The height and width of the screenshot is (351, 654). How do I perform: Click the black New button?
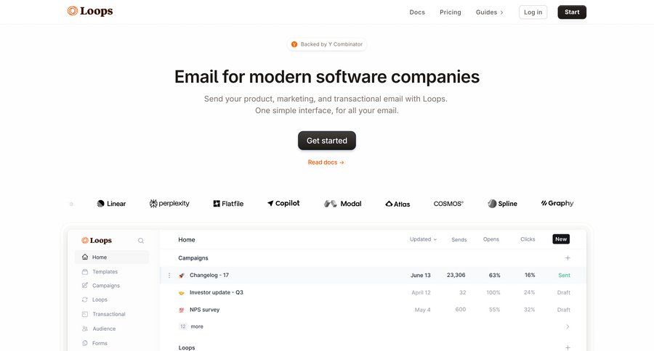click(560, 239)
